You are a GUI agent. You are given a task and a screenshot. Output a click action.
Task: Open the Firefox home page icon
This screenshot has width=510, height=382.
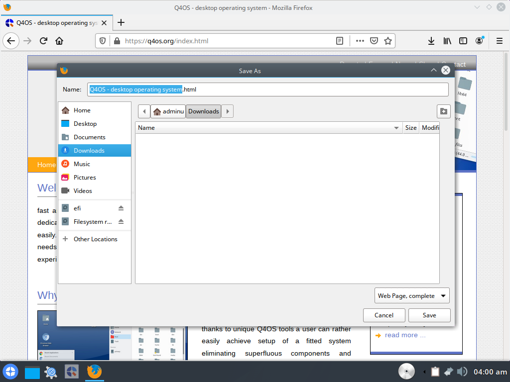[x=59, y=41]
